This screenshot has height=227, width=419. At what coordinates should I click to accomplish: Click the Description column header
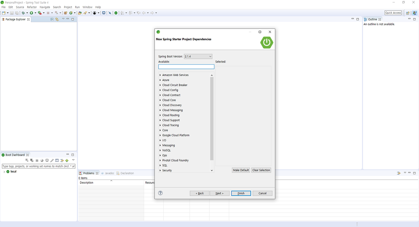pos(111,182)
